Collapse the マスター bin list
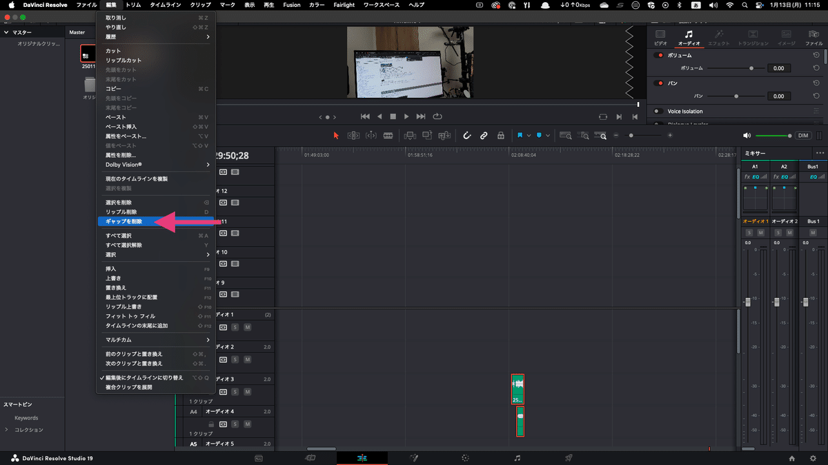 coord(7,32)
